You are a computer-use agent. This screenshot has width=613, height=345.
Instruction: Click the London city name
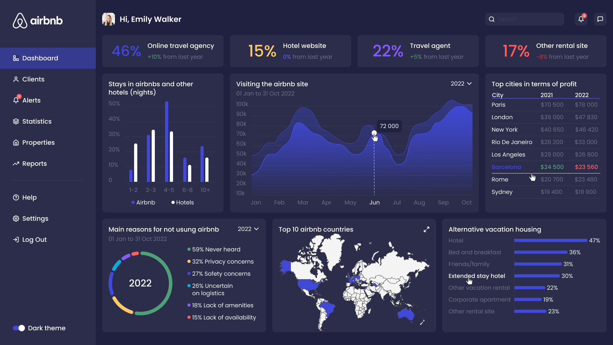coord(502,117)
